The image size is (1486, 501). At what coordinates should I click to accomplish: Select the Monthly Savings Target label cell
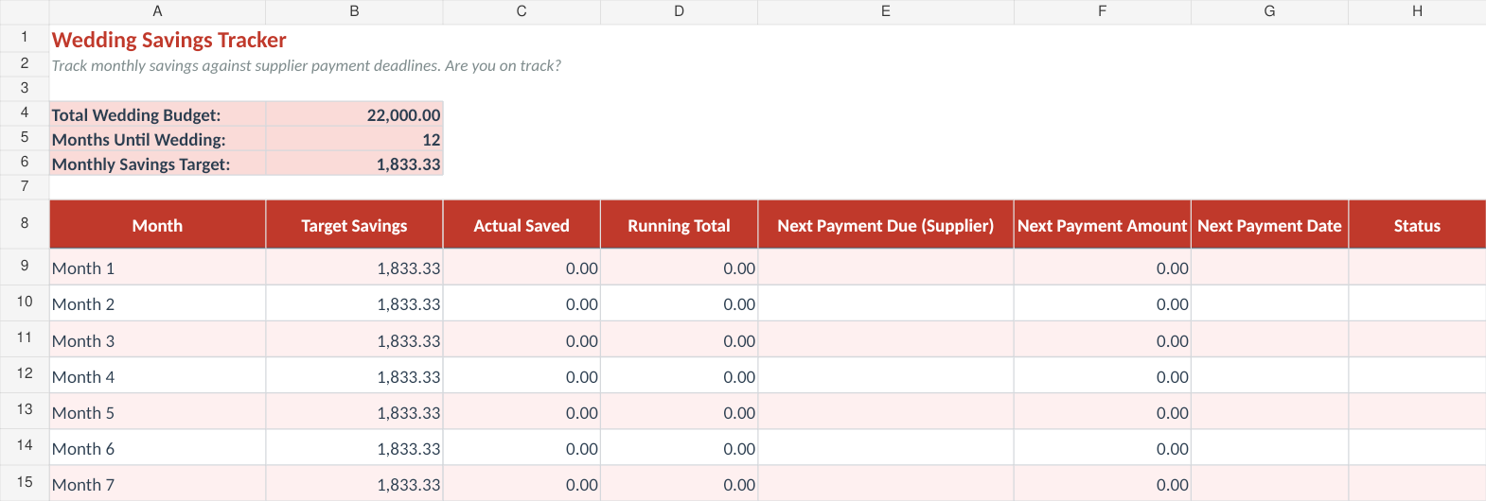[x=157, y=163]
